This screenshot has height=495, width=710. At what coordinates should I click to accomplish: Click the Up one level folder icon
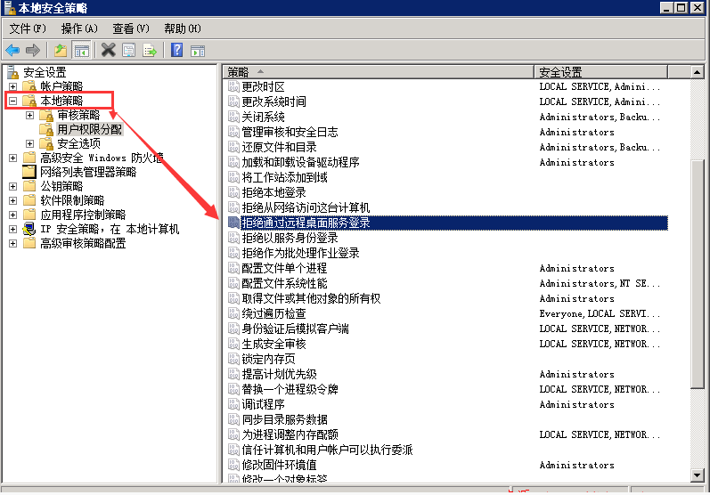[x=61, y=50]
